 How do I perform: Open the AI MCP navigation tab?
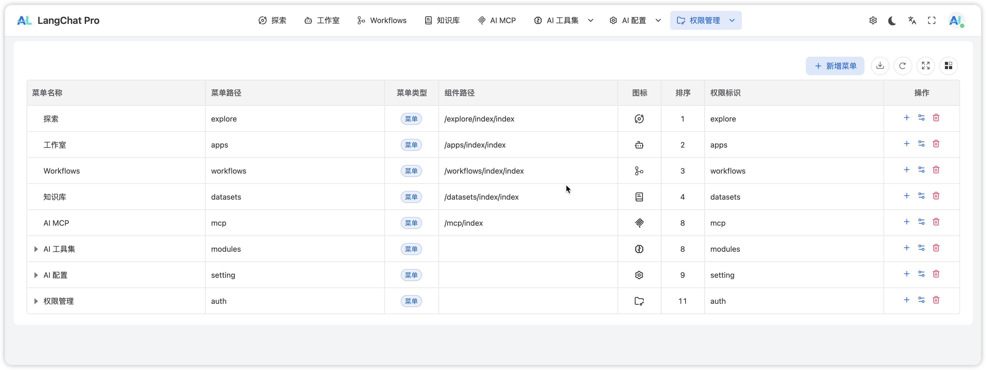[497, 21]
